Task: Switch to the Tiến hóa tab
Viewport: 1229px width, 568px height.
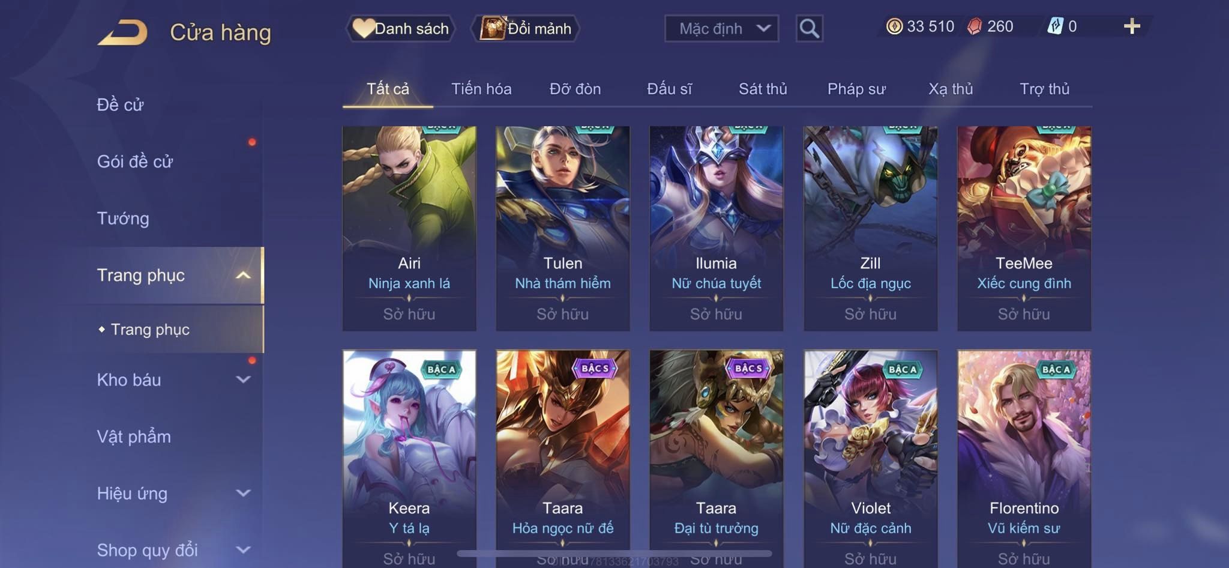Action: coord(481,89)
